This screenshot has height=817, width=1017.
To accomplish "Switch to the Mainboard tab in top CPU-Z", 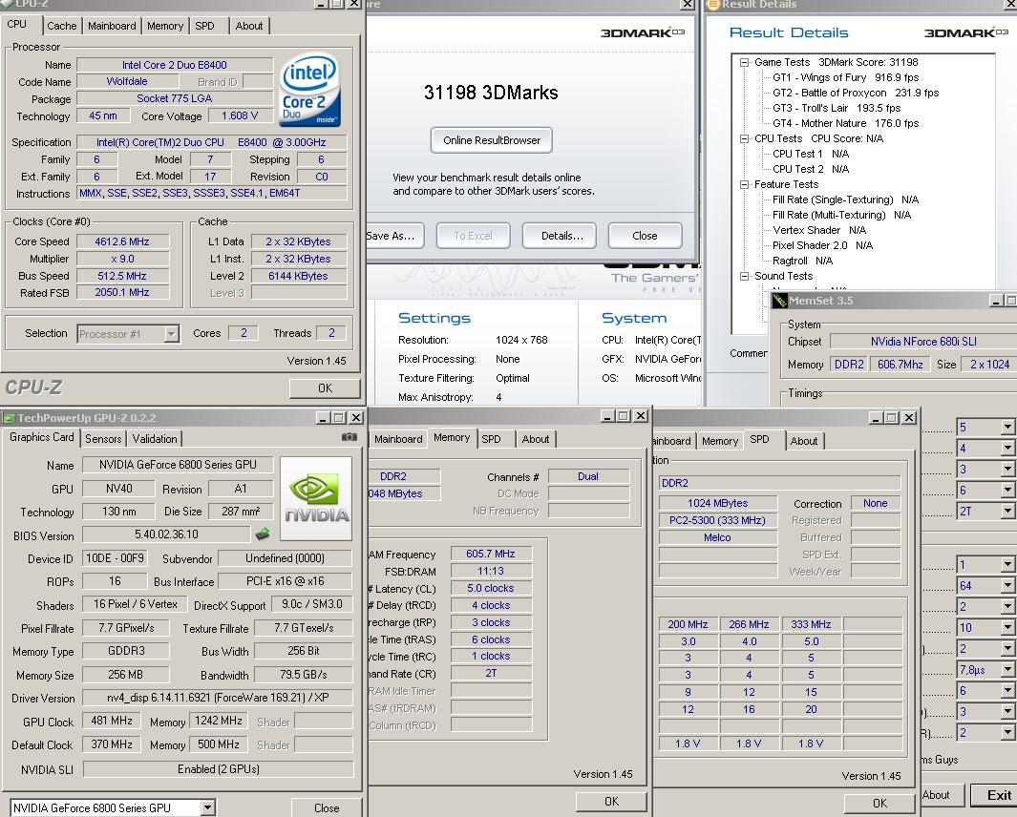I will pyautogui.click(x=112, y=26).
